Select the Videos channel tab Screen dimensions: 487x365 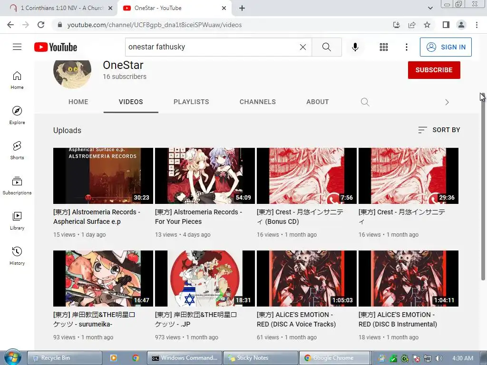131,102
